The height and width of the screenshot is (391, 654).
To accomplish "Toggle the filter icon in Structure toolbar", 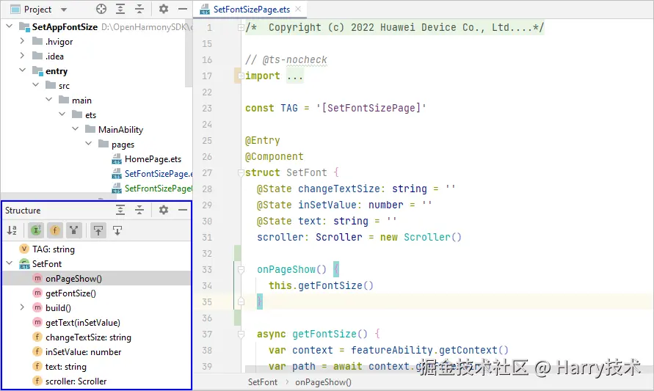I will coord(74,230).
